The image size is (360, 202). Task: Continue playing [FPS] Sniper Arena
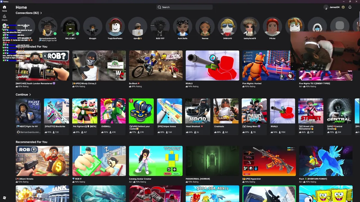170,111
